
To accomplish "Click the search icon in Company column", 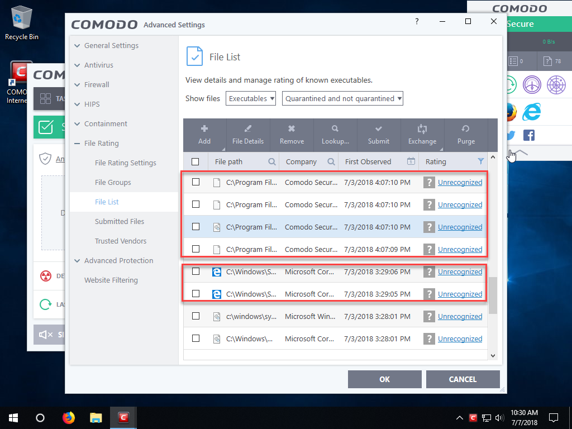I will click(x=331, y=161).
